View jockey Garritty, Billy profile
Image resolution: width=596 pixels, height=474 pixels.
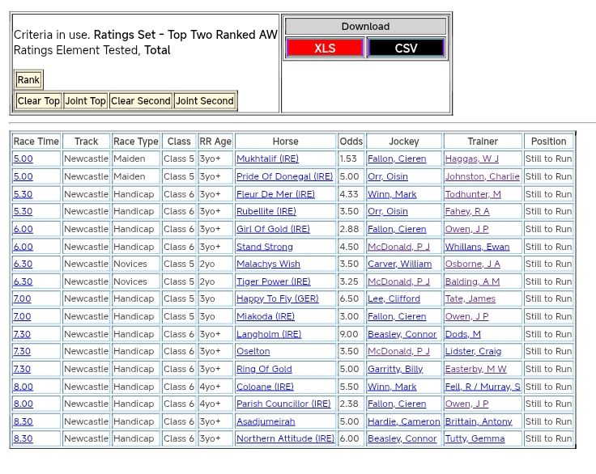(x=395, y=369)
